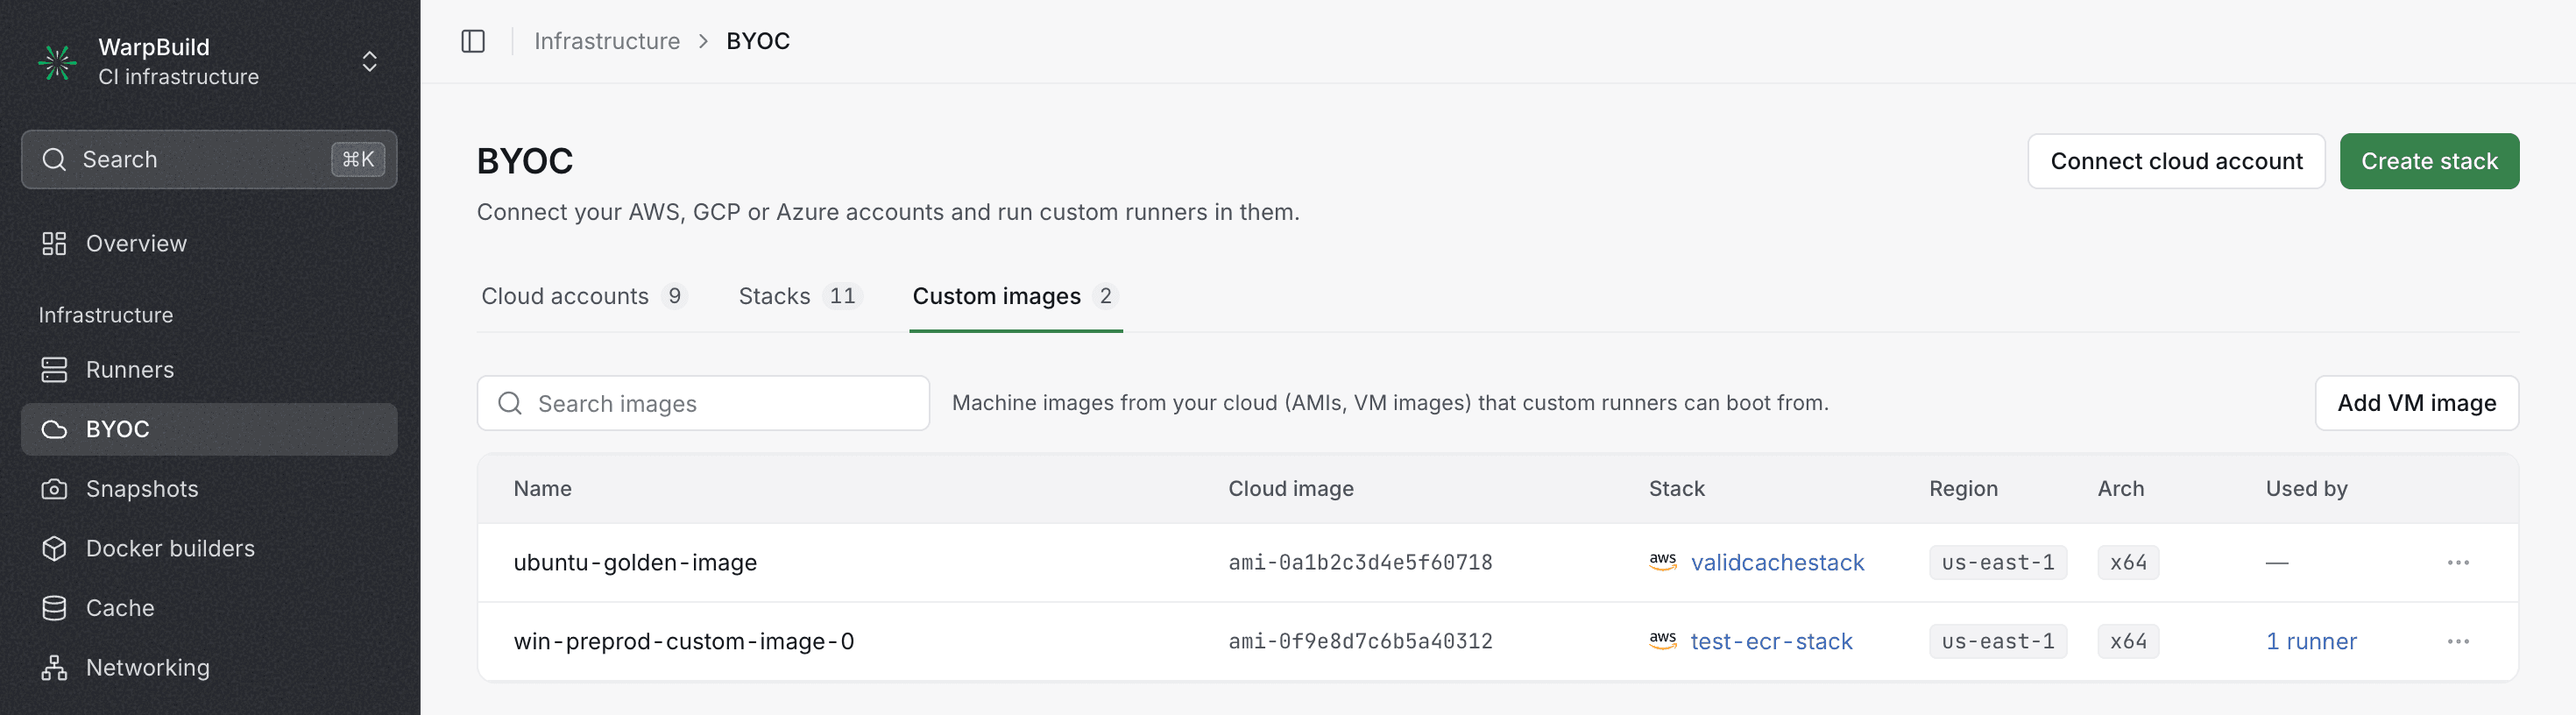
Task: Open Snapshots from sidebar
Action: (209, 489)
